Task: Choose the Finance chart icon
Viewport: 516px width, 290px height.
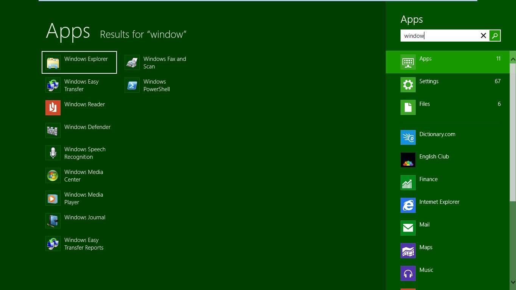Action: point(408,183)
